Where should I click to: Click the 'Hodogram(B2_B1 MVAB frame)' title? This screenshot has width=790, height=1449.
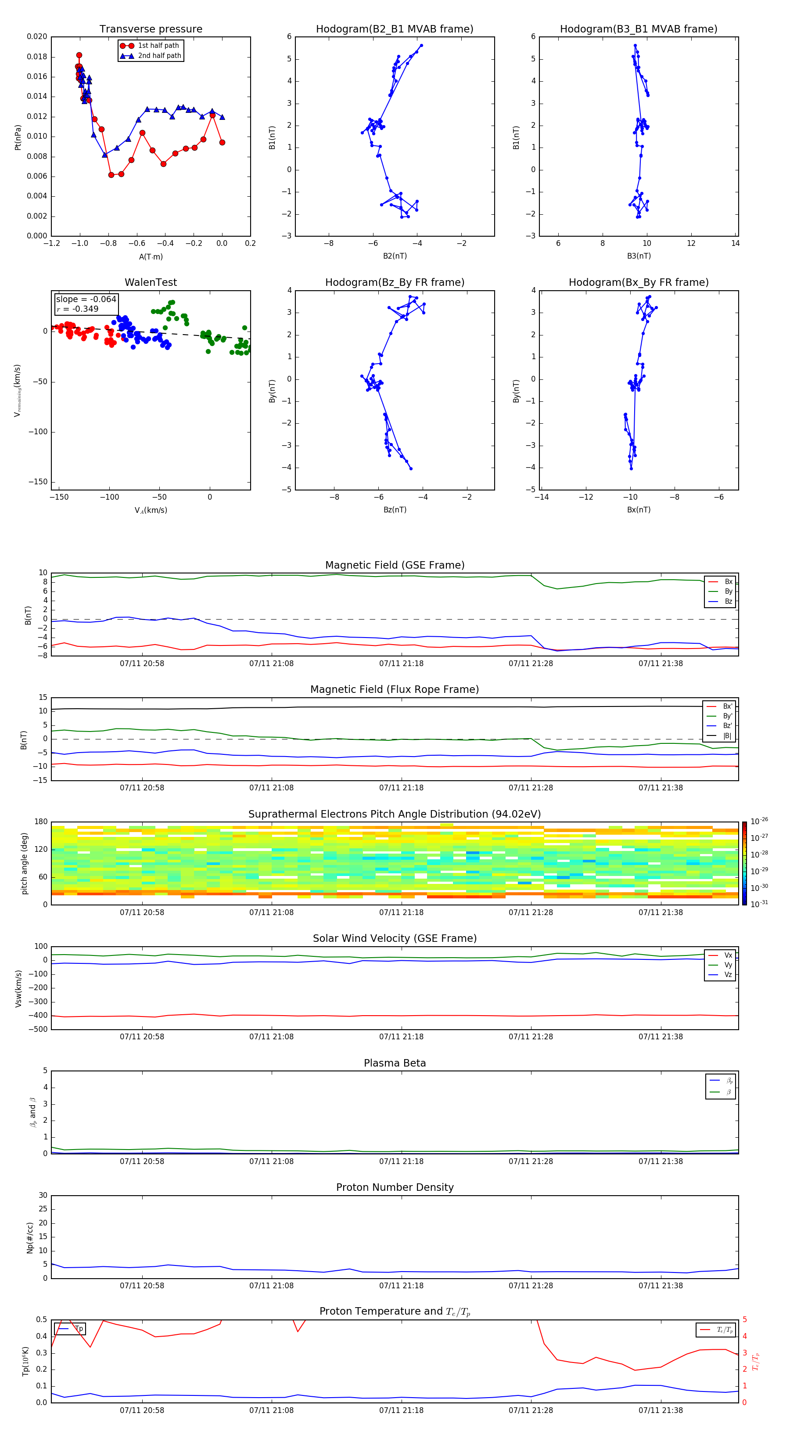click(395, 29)
